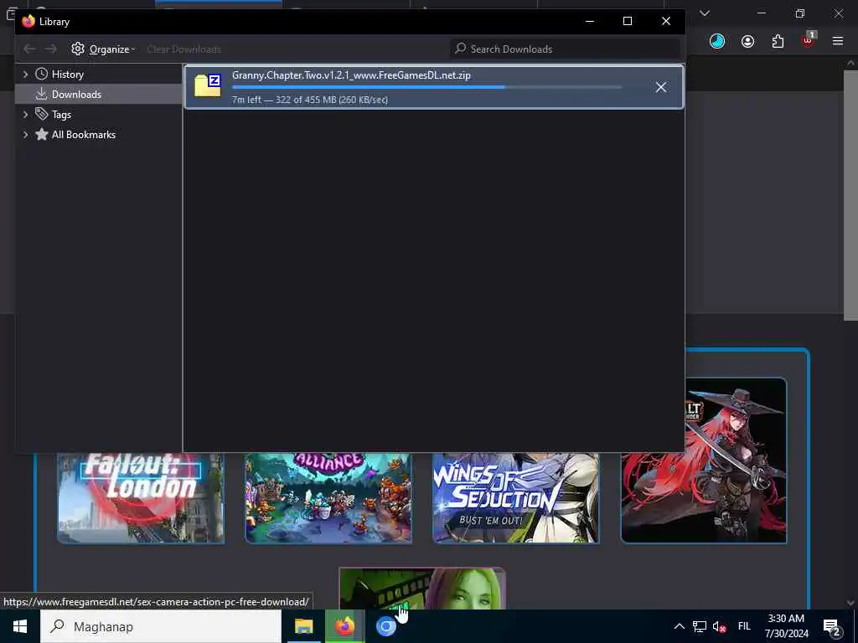The width and height of the screenshot is (858, 643).
Task: Maximize the Library window
Action: [x=628, y=21]
